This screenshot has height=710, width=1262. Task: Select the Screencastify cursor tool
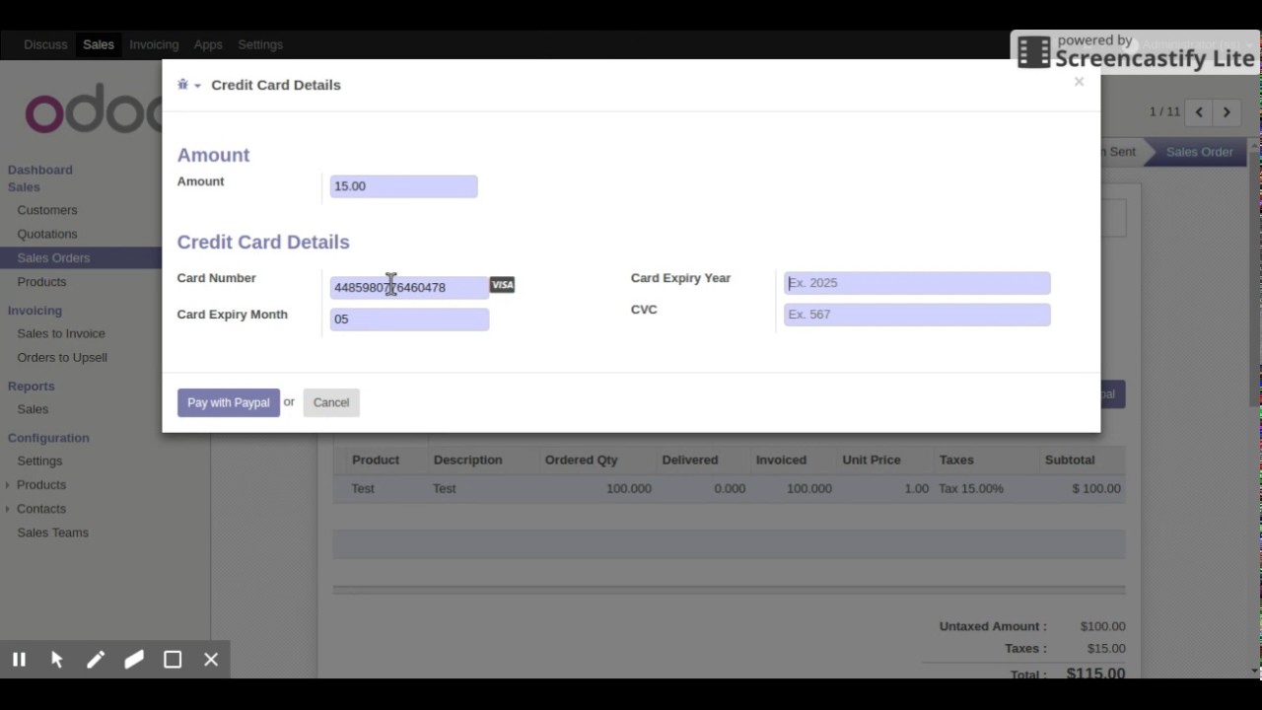click(57, 660)
